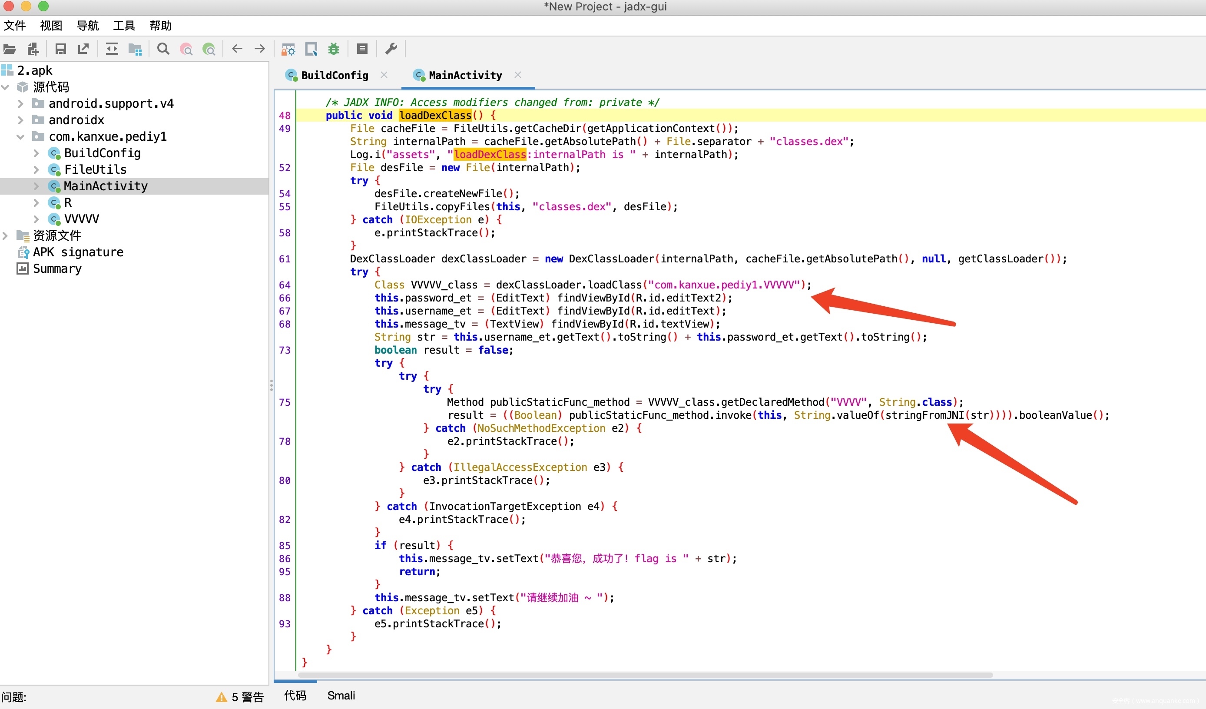Toggle the sync with editor icon
Viewport: 1206px width, 709px height.
pyautogui.click(x=112, y=49)
